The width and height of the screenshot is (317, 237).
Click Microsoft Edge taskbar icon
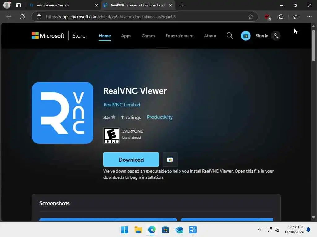(152, 230)
